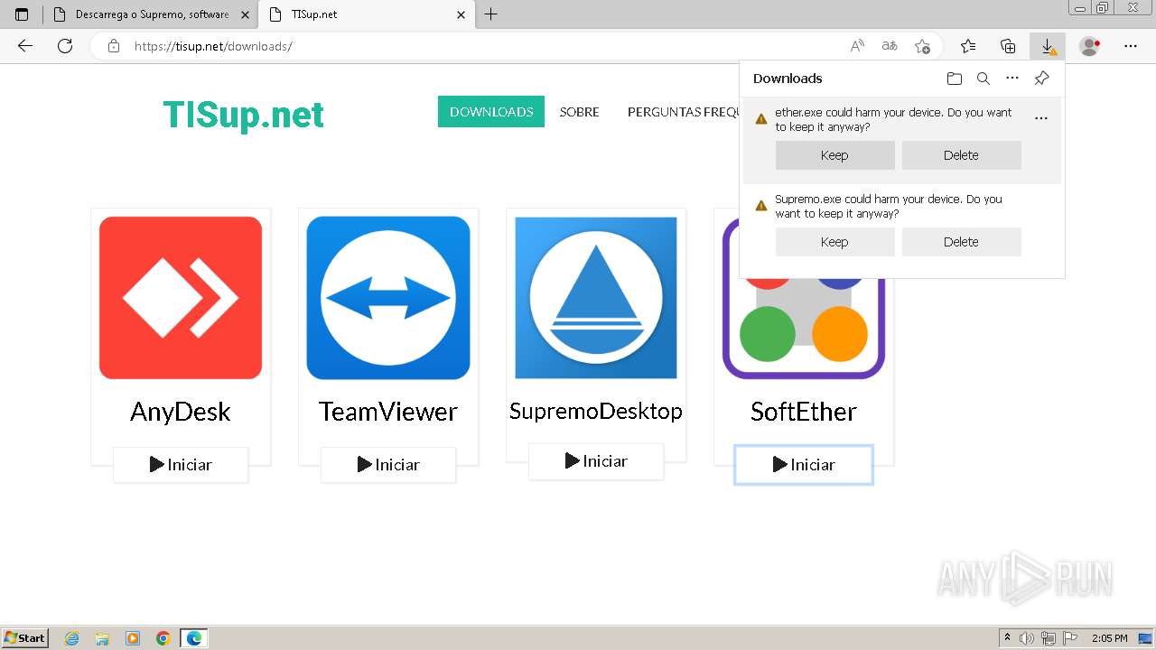Keep the ether.exe download
Screen dimensions: 1156x650
pos(834,155)
